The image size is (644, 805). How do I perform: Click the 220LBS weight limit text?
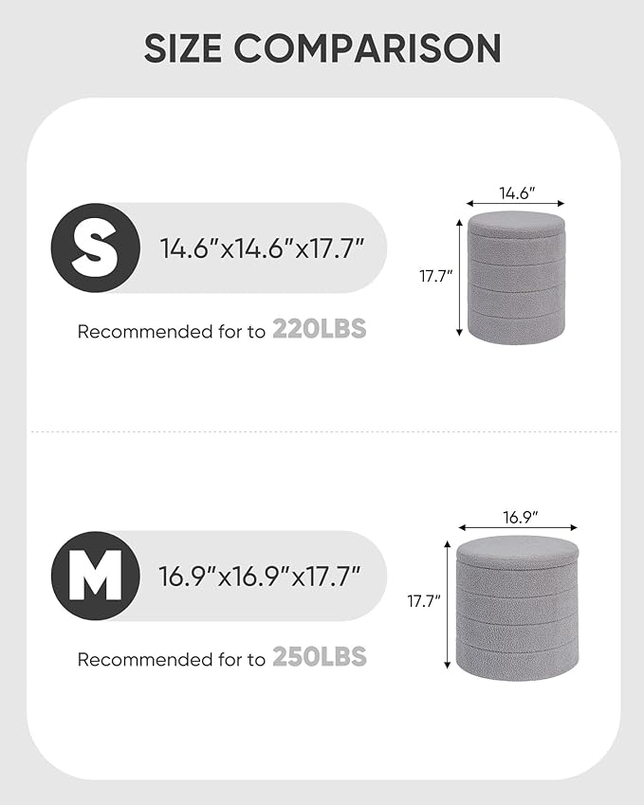click(320, 331)
